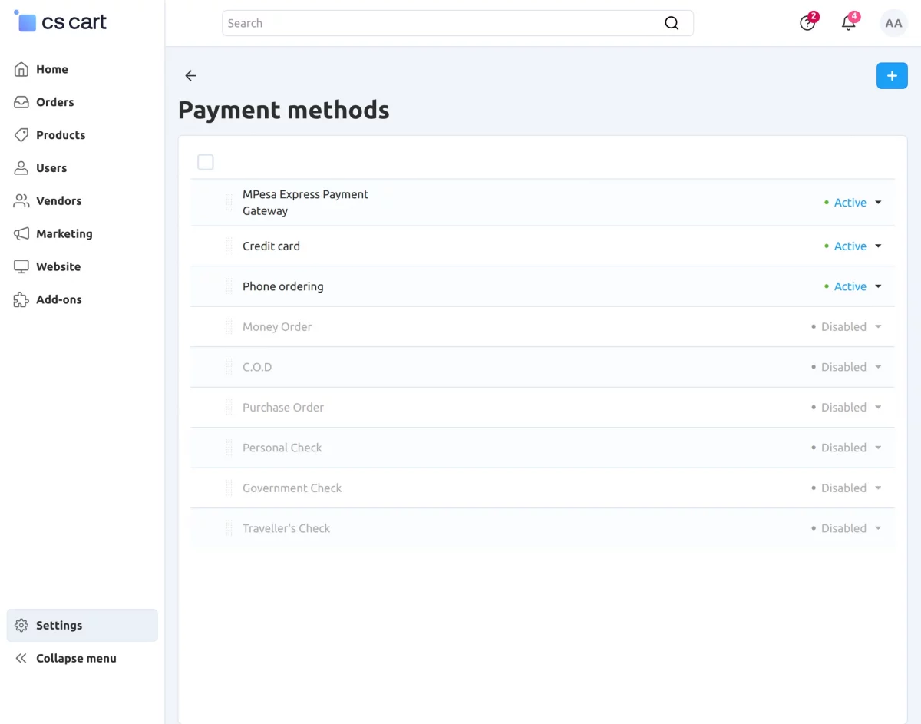
Task: Open the AA user avatar menu
Action: point(893,23)
